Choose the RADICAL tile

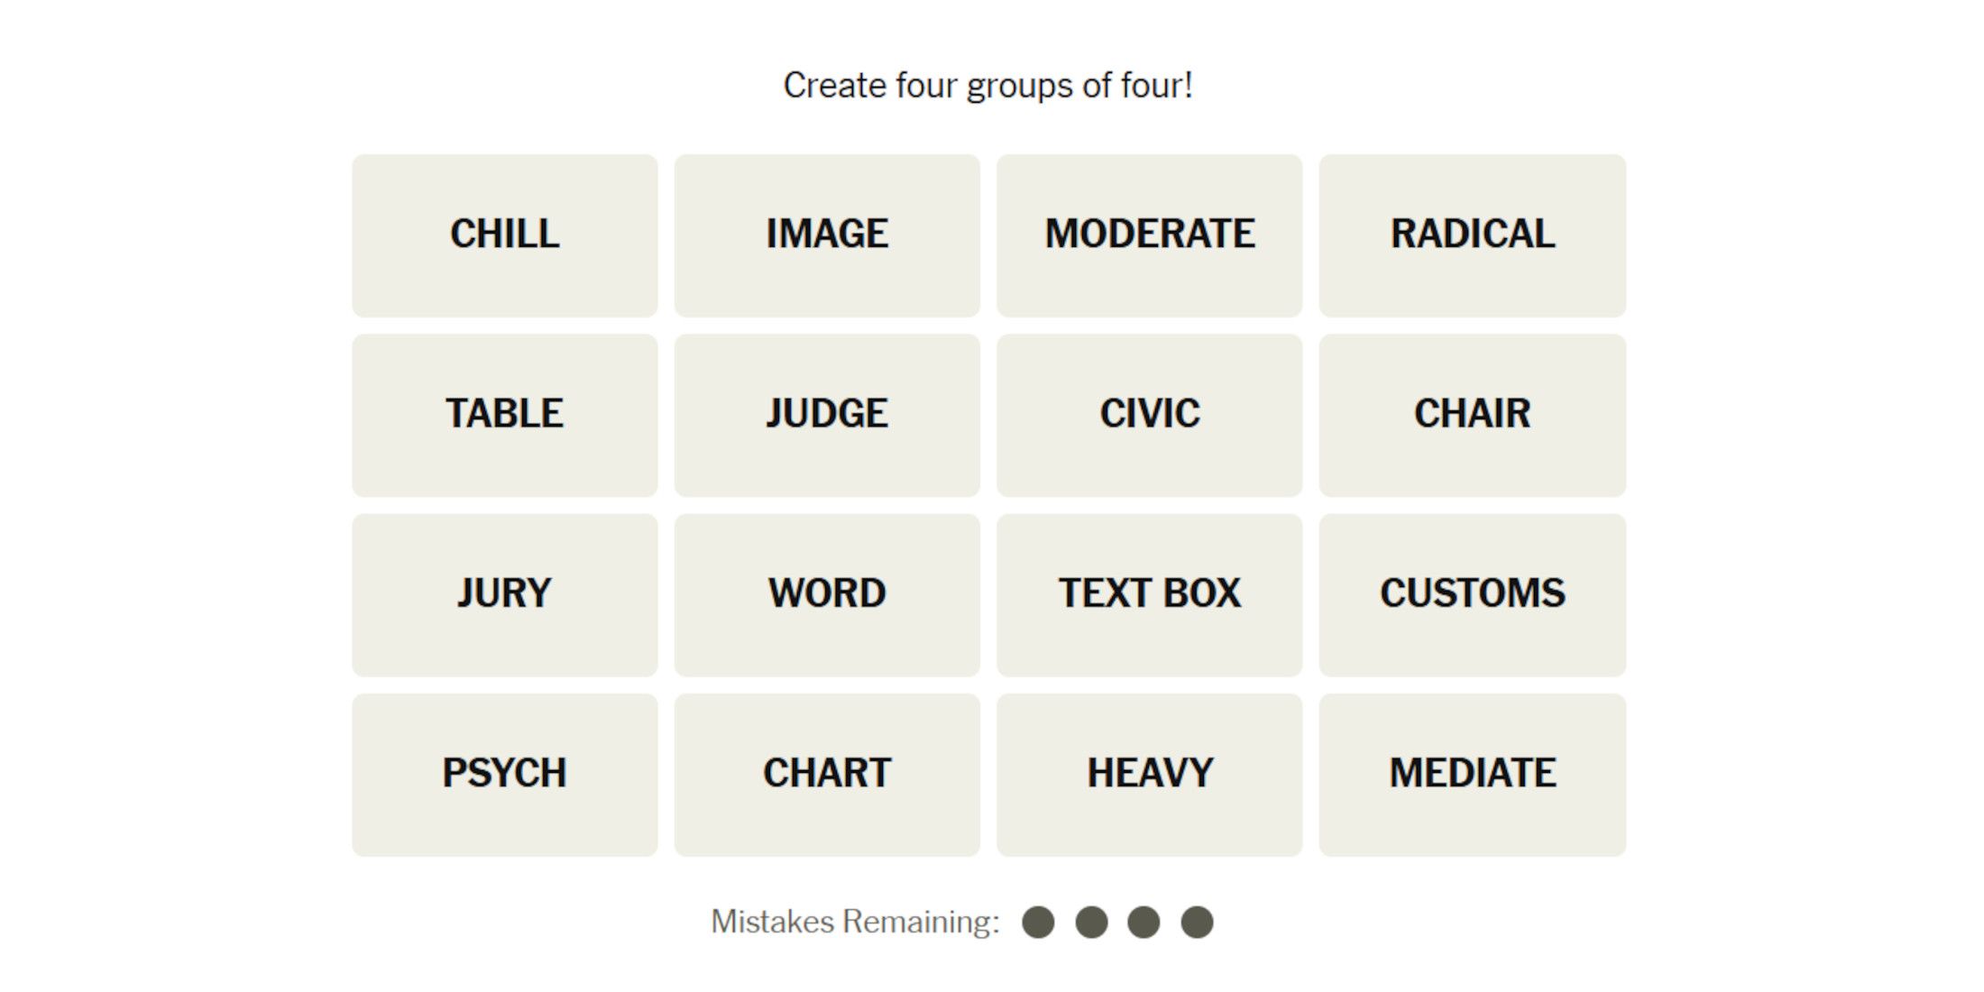tap(1472, 235)
